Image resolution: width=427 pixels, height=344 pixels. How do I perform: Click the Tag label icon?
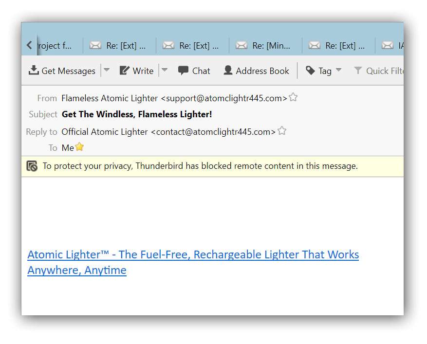coord(310,71)
